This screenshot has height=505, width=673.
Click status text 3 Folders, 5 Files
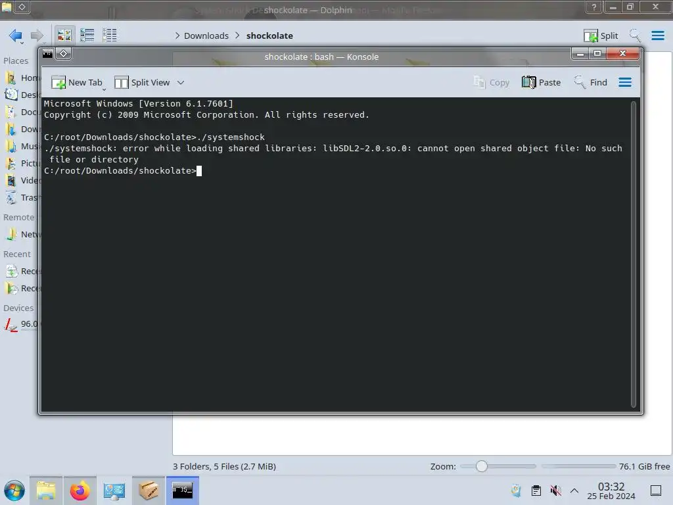click(225, 466)
